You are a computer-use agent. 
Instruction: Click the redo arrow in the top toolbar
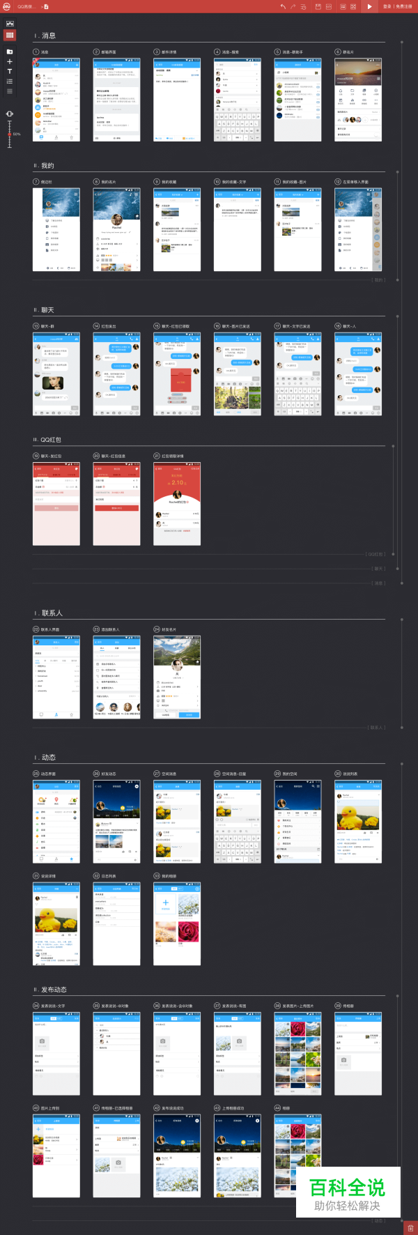[x=293, y=6]
